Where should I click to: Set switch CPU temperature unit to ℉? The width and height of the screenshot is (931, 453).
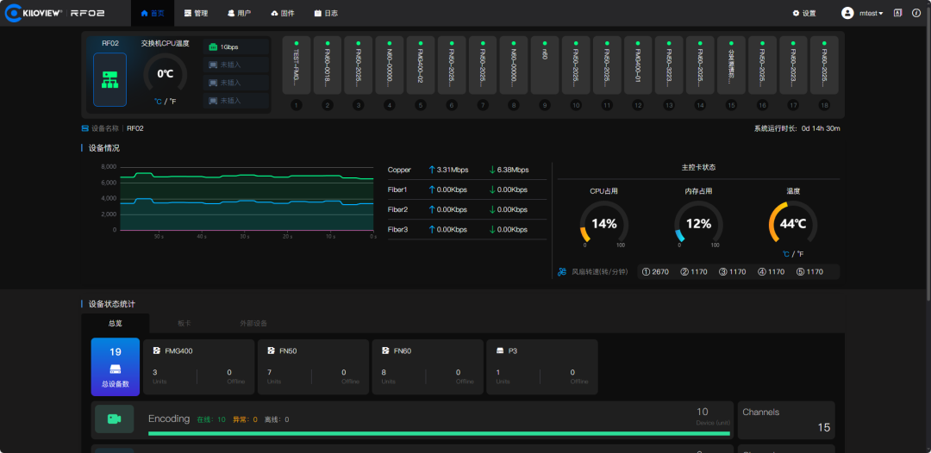click(172, 102)
